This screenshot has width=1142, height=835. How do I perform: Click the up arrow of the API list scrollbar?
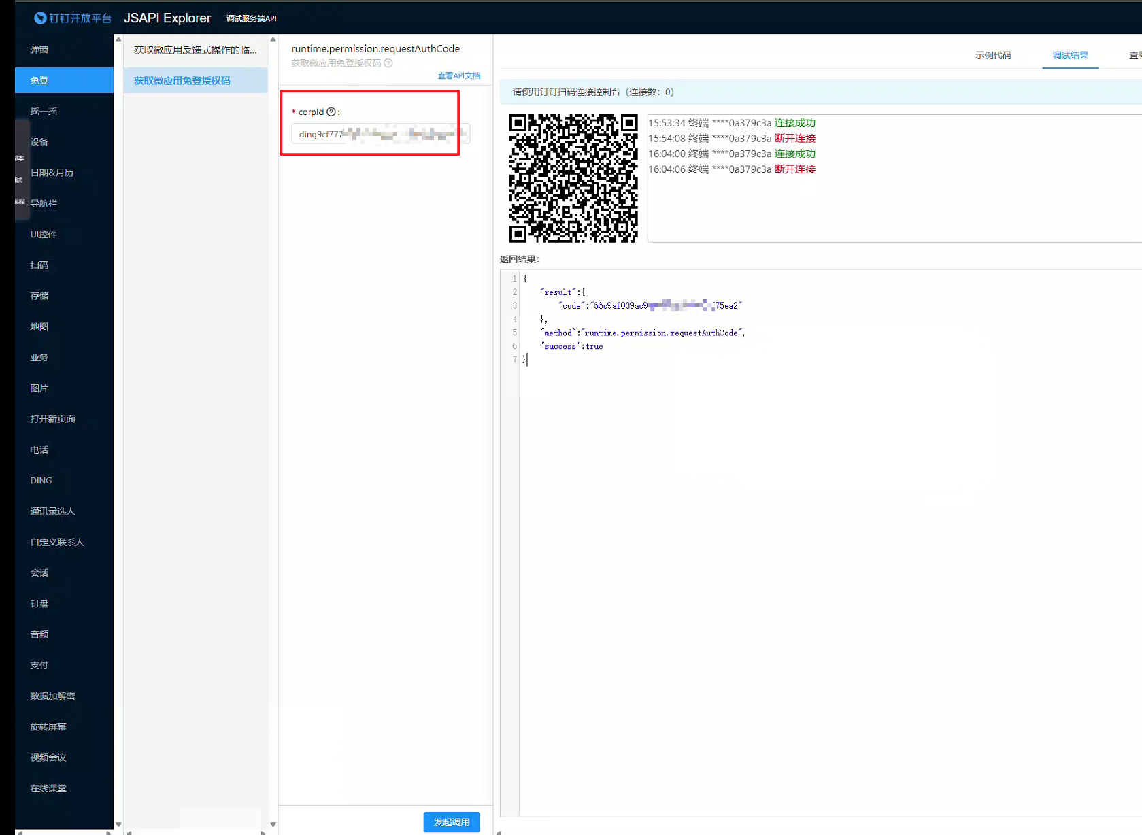tap(273, 40)
